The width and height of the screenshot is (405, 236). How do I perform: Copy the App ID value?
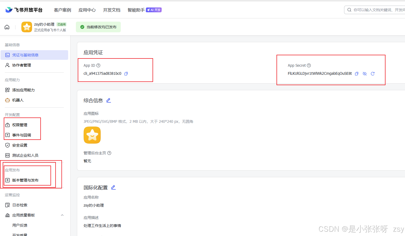click(x=126, y=74)
